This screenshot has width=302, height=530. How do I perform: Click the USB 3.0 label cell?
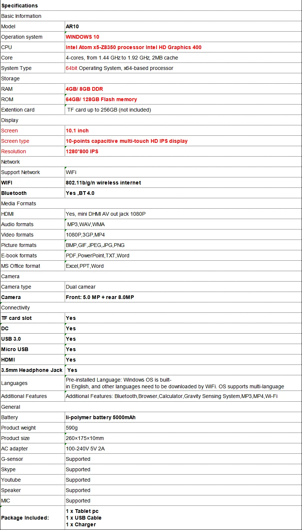[x=32, y=339]
